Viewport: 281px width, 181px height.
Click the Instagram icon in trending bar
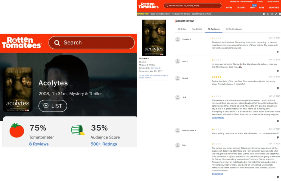point(272,14)
